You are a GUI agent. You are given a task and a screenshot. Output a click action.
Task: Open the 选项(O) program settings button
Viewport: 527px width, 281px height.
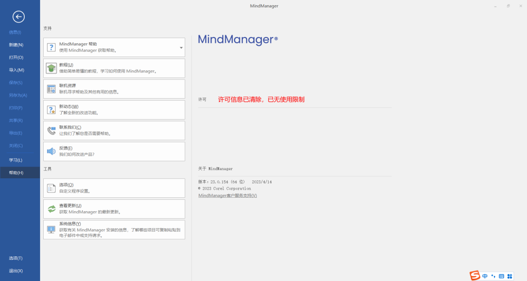coord(114,188)
